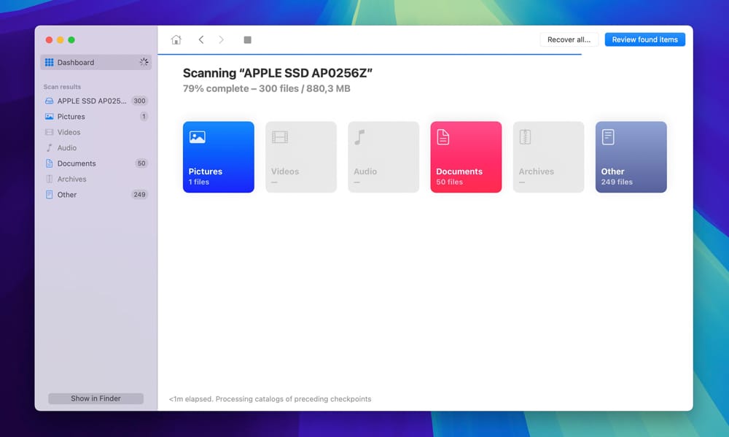
Task: Click the spinning progress indicator next to Dashboard
Action: [x=144, y=62]
